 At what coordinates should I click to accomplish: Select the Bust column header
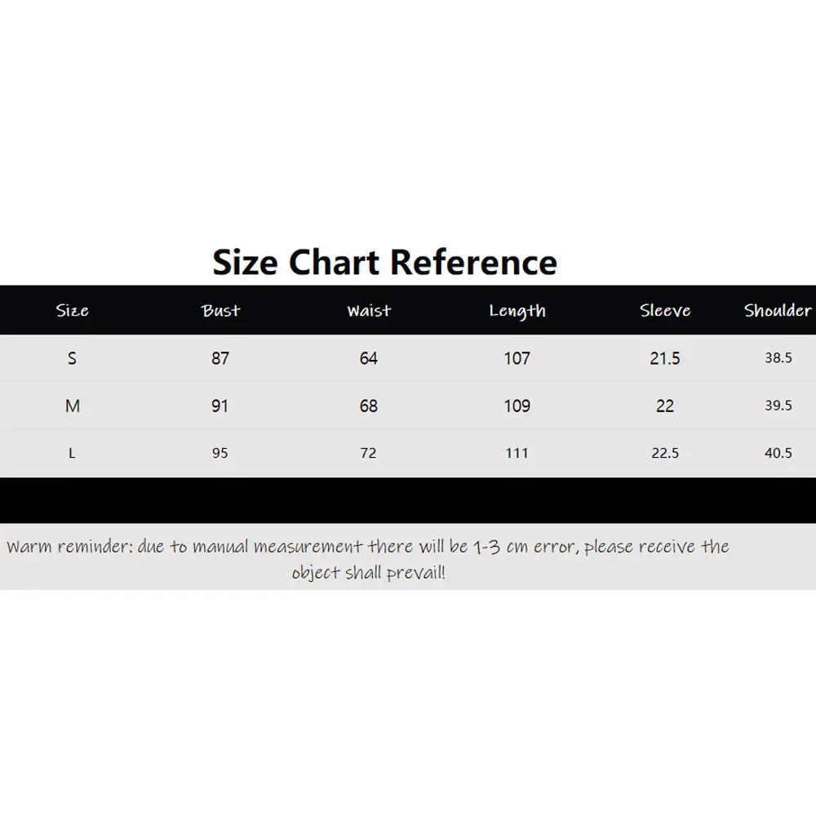pos(220,310)
